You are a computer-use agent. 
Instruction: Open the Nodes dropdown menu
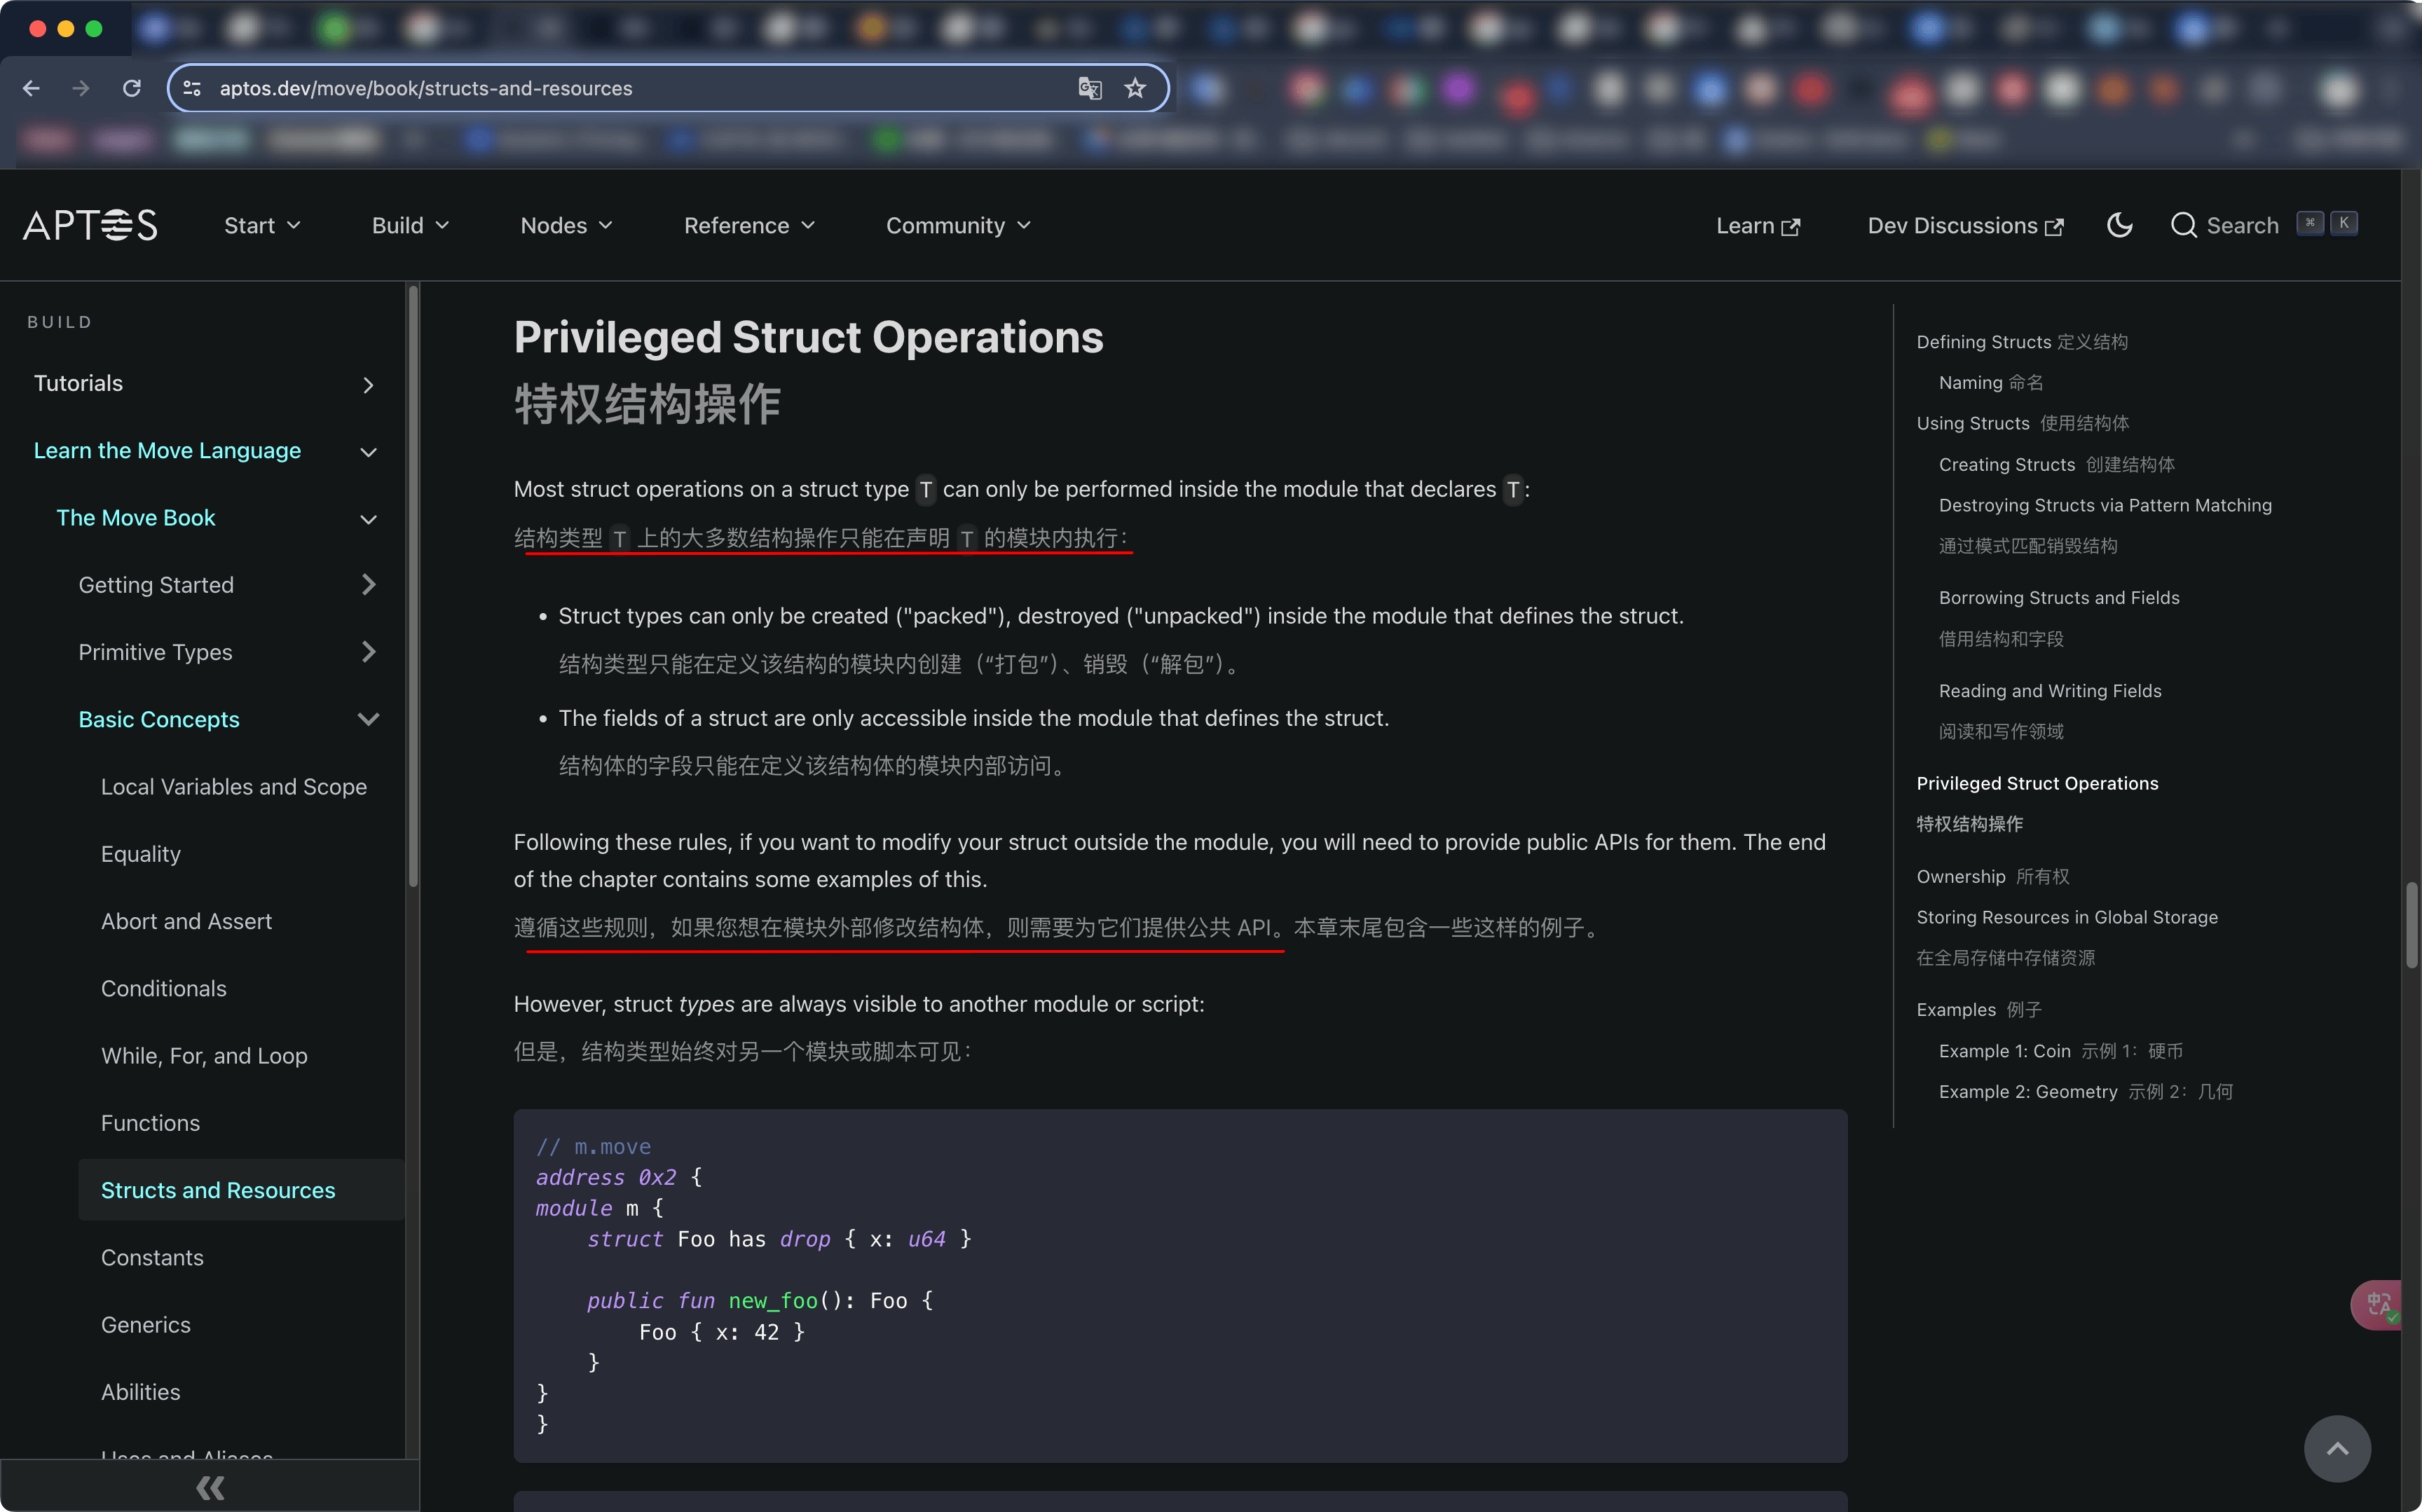(x=566, y=225)
